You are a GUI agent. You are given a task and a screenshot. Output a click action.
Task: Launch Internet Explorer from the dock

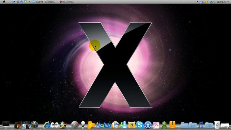(47, 125)
